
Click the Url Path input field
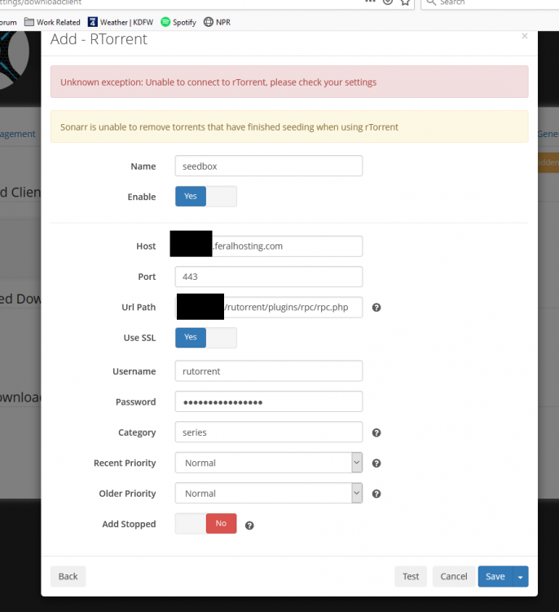[269, 307]
